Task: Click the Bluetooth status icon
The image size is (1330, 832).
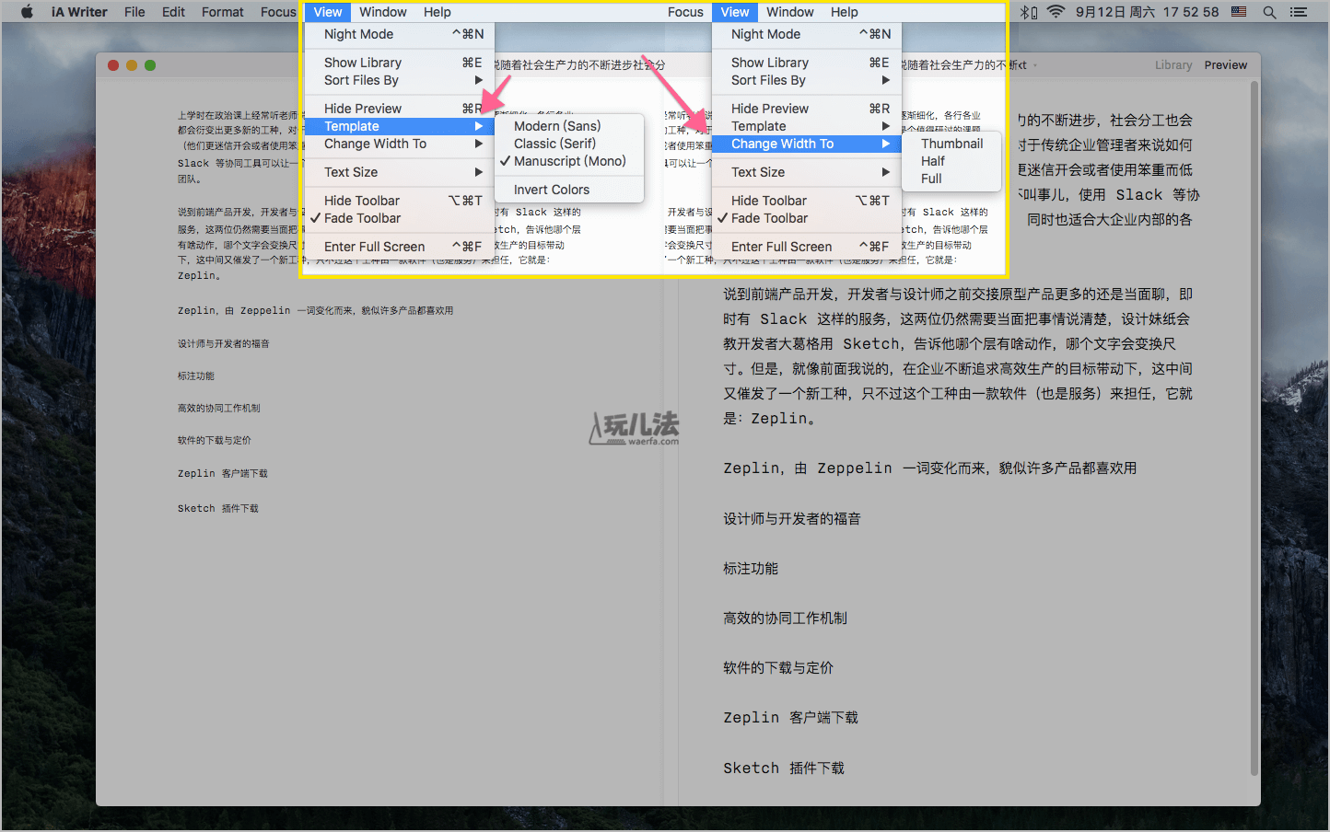Action: [1029, 12]
